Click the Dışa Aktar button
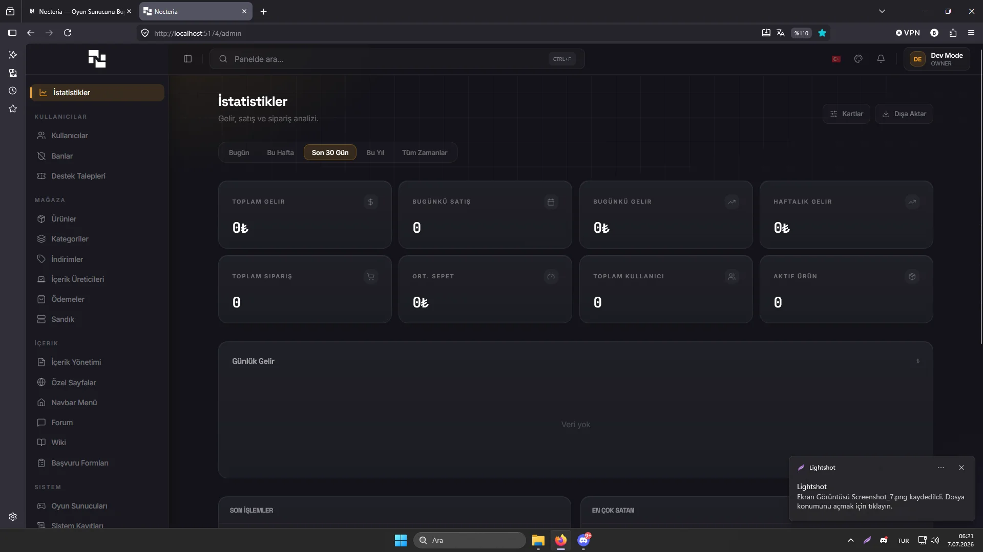Viewport: 983px width, 552px height. [x=904, y=114]
